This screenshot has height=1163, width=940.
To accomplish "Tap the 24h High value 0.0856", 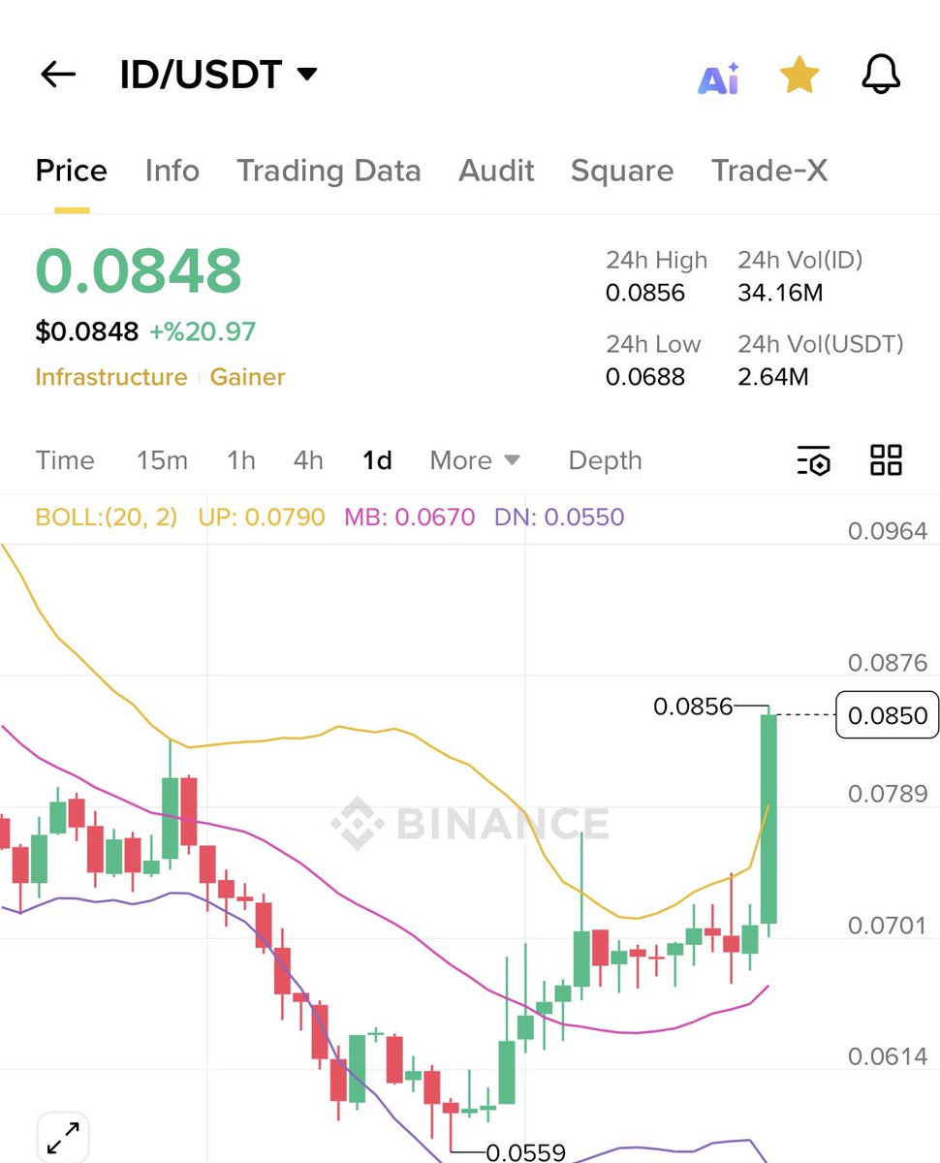I will 645,293.
